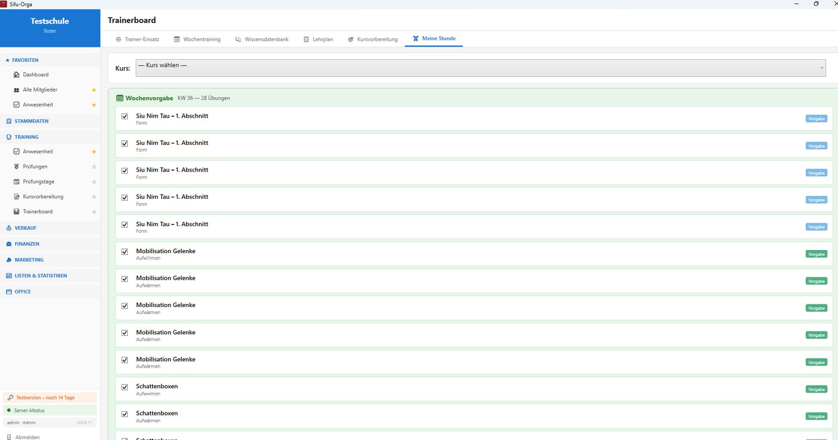Click the Trainerboard page title
The height and width of the screenshot is (440, 838).
pos(132,20)
